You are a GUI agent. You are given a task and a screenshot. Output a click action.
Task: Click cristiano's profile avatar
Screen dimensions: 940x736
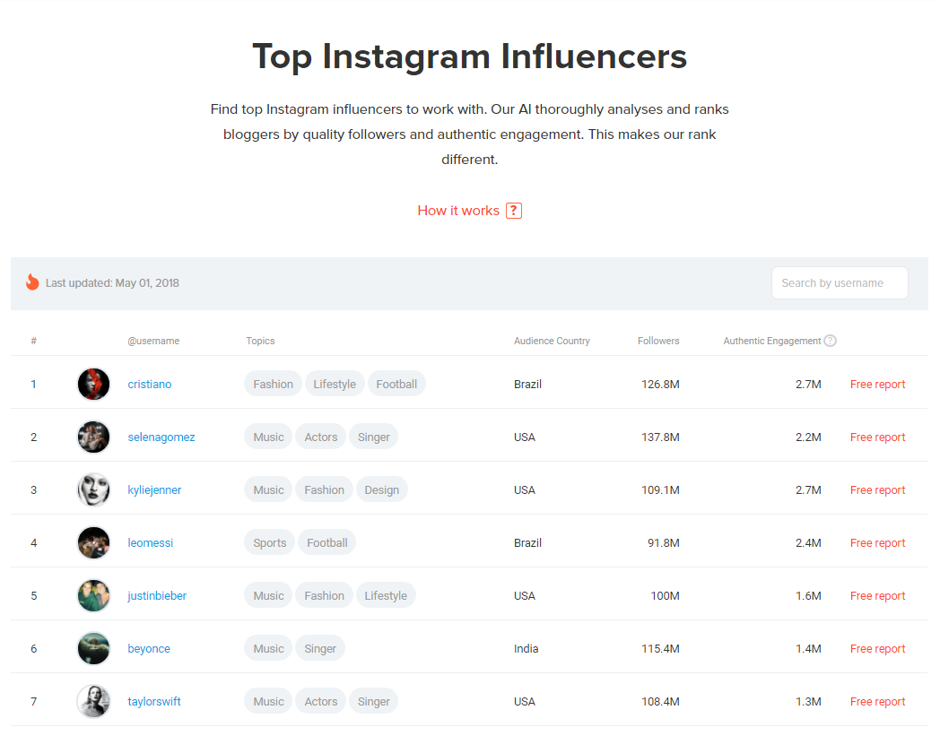point(93,384)
